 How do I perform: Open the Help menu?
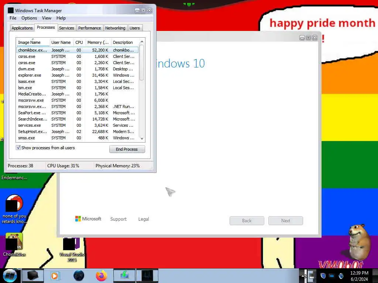[61, 18]
